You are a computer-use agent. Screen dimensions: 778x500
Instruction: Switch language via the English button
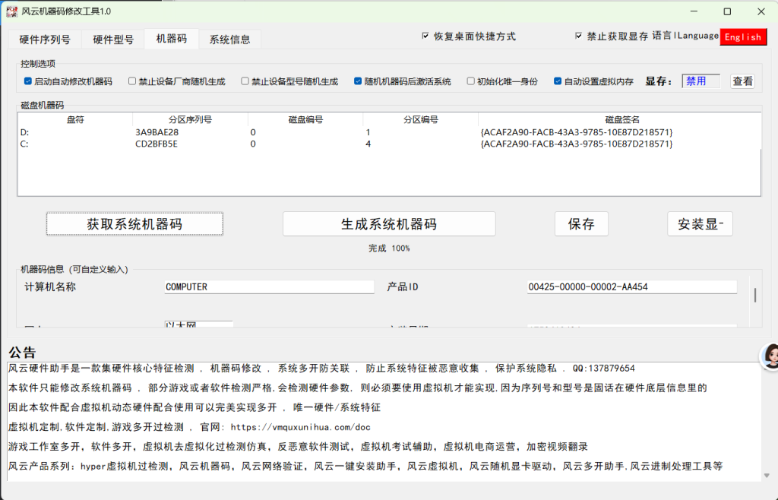tap(743, 36)
